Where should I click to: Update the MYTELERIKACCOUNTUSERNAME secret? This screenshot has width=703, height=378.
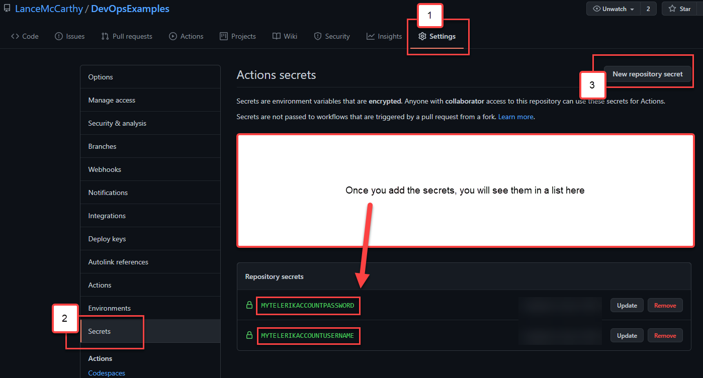tap(627, 335)
